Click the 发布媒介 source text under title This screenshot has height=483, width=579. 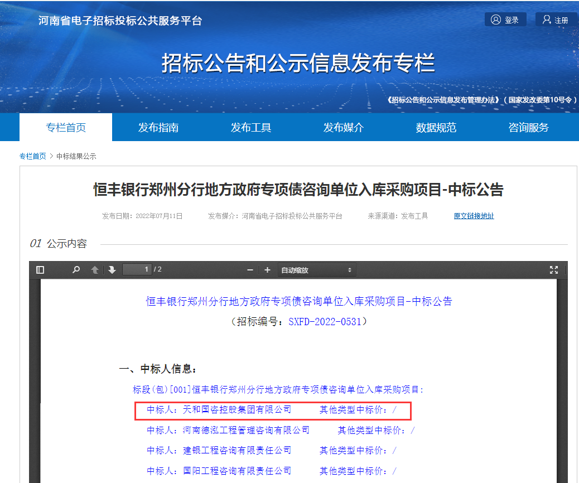click(x=275, y=216)
